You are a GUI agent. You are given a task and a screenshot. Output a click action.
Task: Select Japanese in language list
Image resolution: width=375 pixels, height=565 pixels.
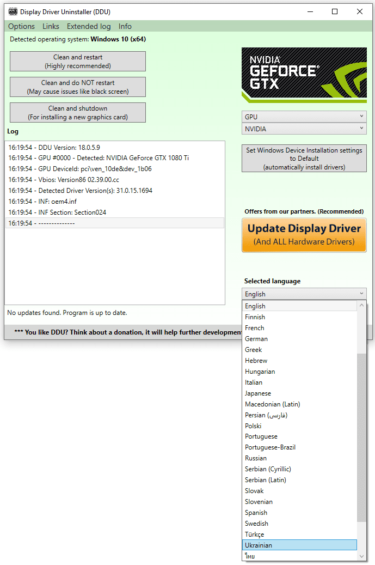tap(299, 393)
